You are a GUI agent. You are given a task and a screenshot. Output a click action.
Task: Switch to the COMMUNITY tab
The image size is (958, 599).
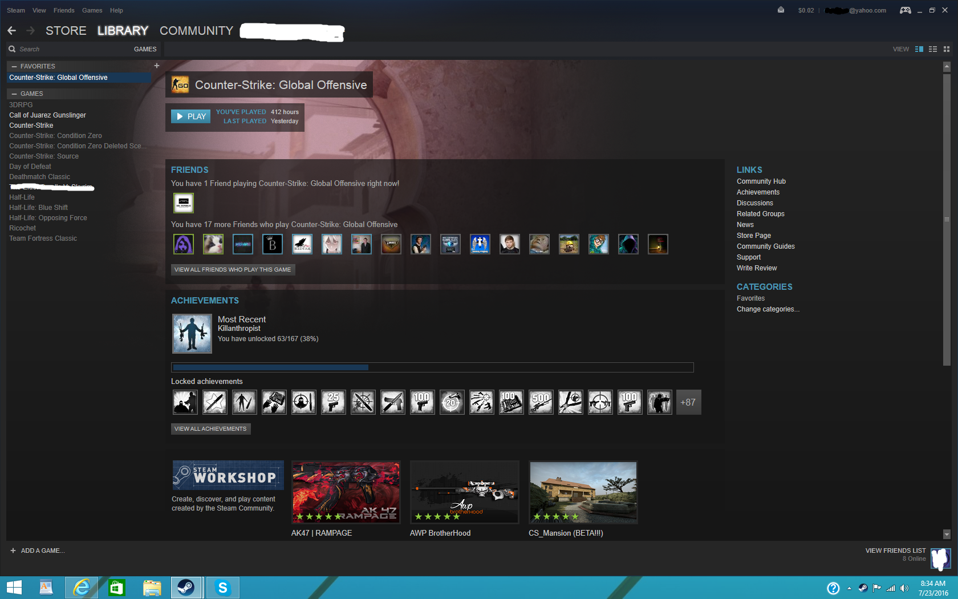pos(196,31)
